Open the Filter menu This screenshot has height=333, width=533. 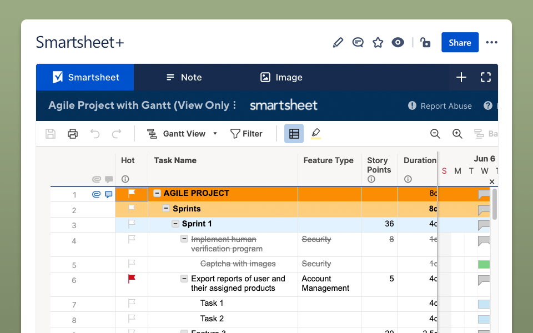pyautogui.click(x=246, y=134)
